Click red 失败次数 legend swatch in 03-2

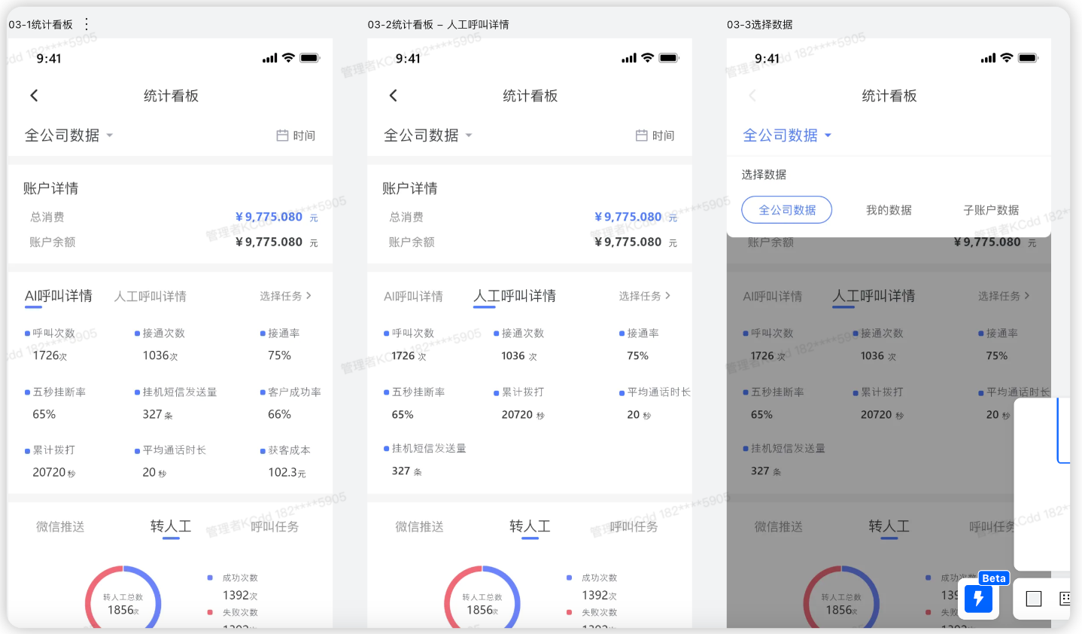point(569,612)
